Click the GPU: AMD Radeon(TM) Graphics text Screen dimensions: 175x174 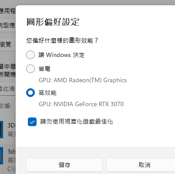click(83, 80)
